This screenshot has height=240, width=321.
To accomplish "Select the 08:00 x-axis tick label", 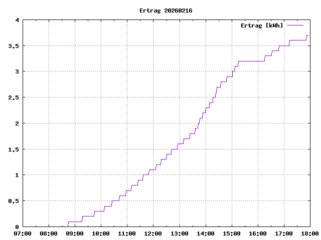I will point(49,233).
